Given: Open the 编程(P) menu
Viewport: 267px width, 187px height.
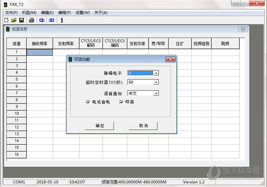Looking at the screenshot, I should pyautogui.click(x=65, y=13).
